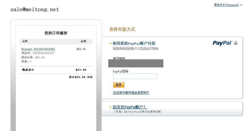Click the 使用我的PayPal账户付款 heading

134,43
